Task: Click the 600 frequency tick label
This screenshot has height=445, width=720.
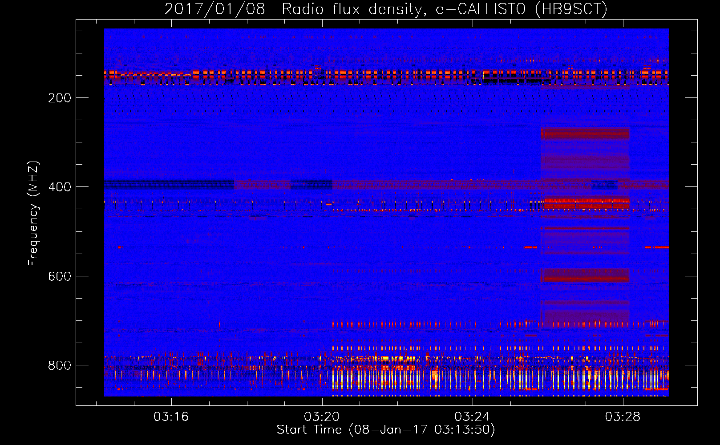Action: point(60,276)
